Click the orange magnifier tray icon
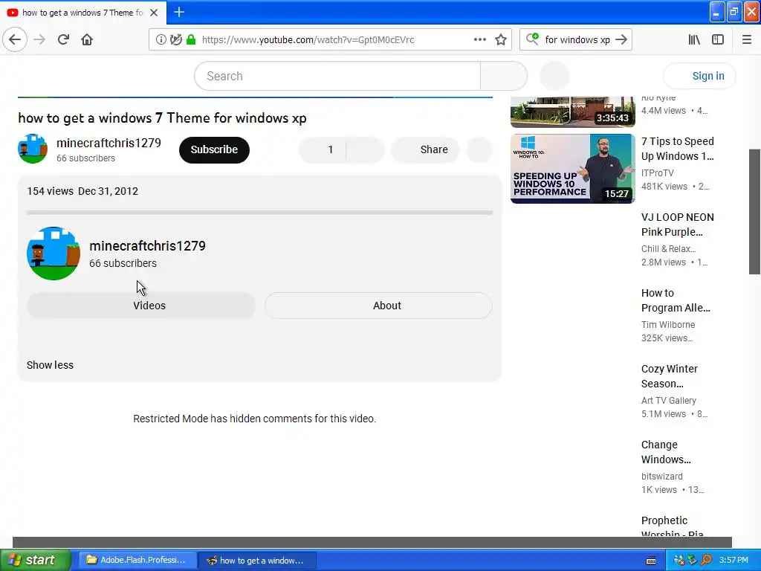This screenshot has width=761, height=571. [706, 561]
